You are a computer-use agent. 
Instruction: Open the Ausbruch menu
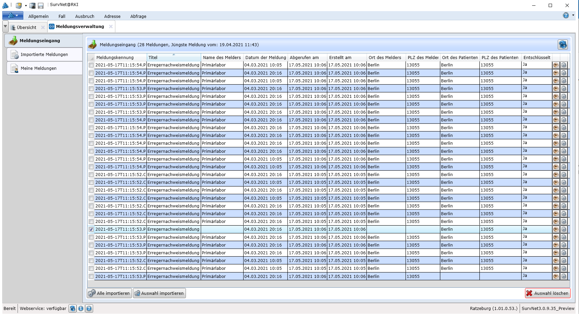click(85, 16)
